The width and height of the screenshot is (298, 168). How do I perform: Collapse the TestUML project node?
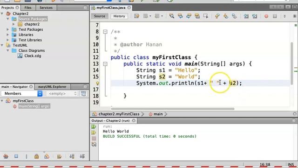click(2, 45)
